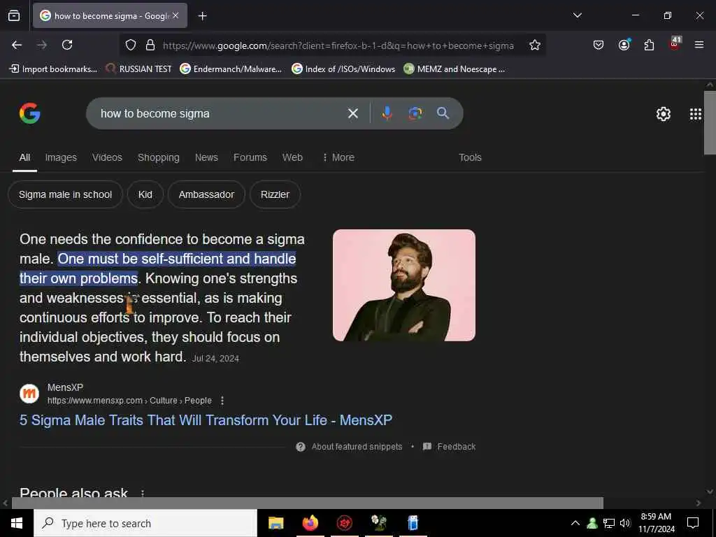Image resolution: width=716 pixels, height=537 pixels.
Task: Open the featured snippet man image
Action: tap(404, 285)
